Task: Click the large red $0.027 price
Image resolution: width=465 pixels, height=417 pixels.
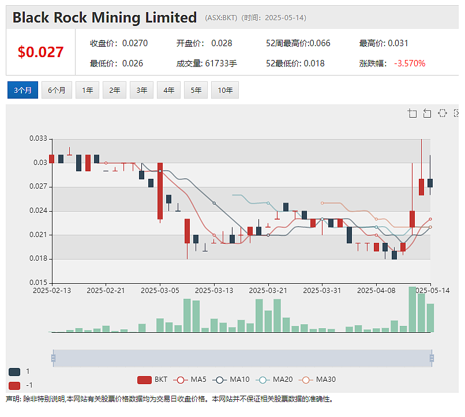Action: [40, 52]
